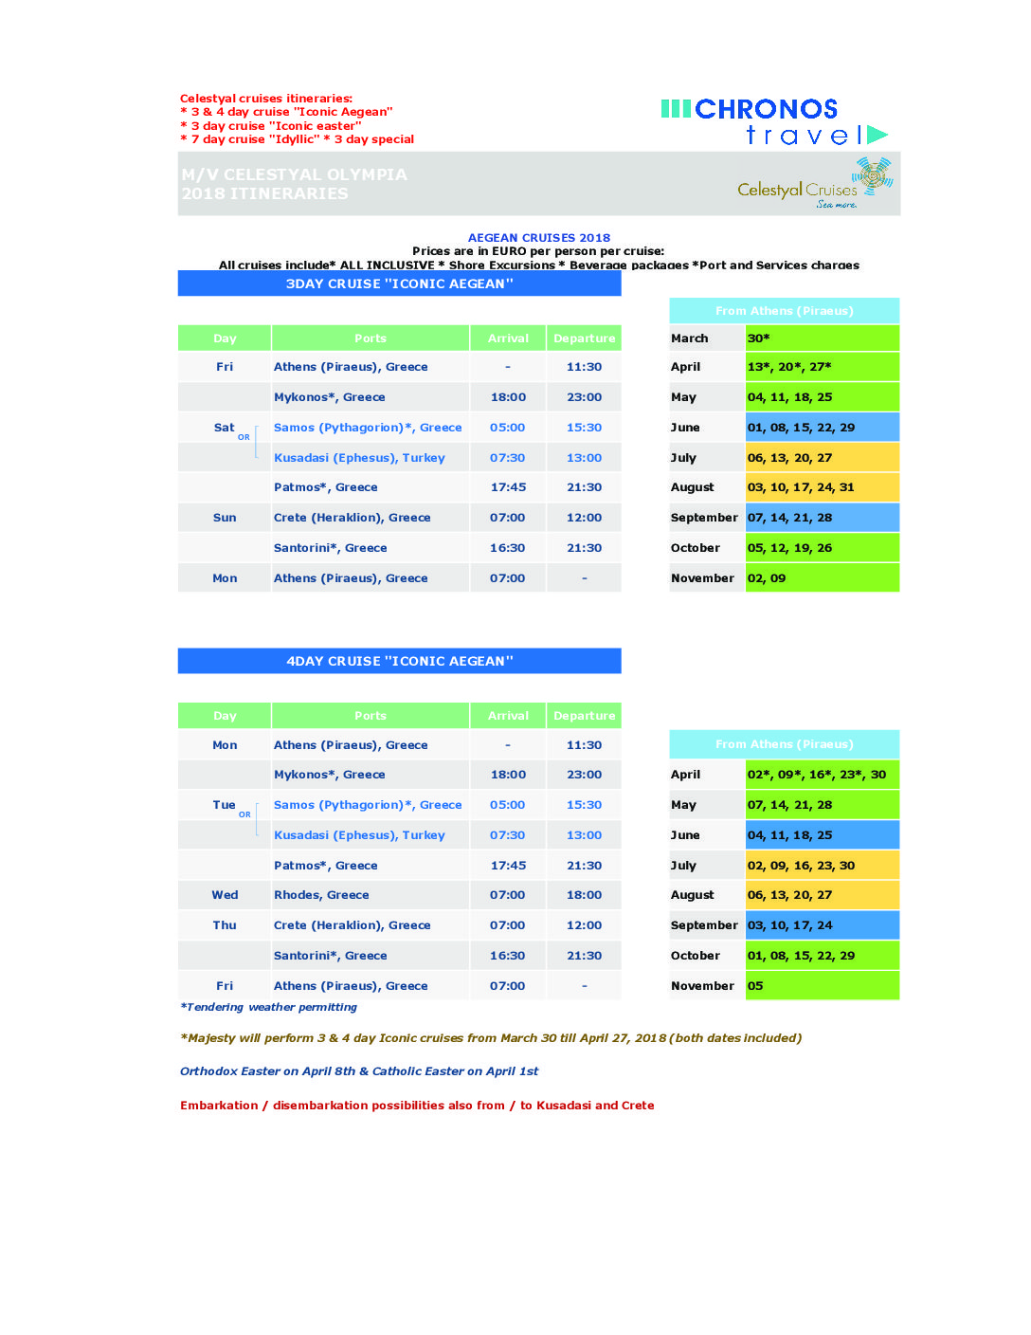Click 'Sat' day cell in 3-day table
Screen dimensions: 1031x1335
pos(225,428)
